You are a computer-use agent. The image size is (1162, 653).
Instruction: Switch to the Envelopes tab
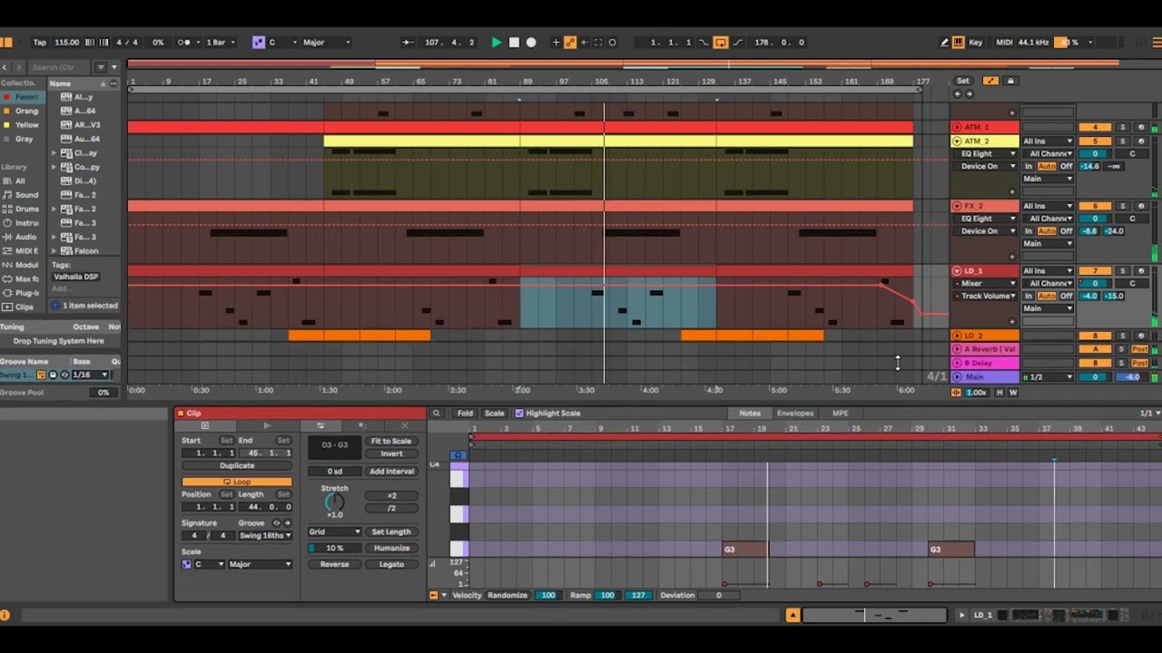[x=794, y=413]
